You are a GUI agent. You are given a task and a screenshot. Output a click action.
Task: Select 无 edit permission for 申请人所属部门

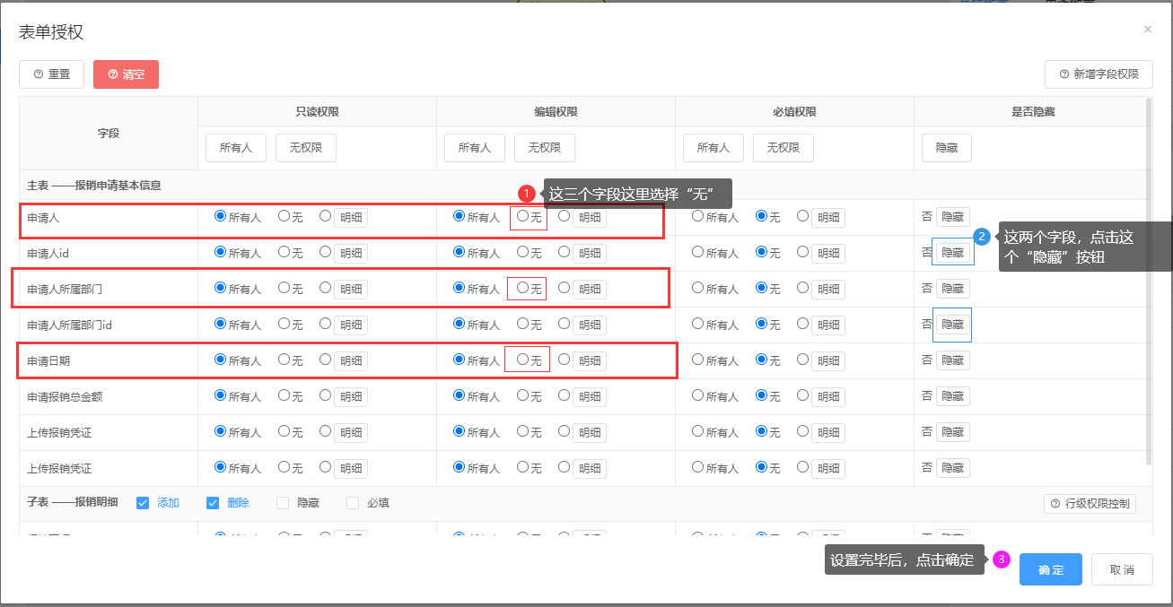pyautogui.click(x=522, y=288)
